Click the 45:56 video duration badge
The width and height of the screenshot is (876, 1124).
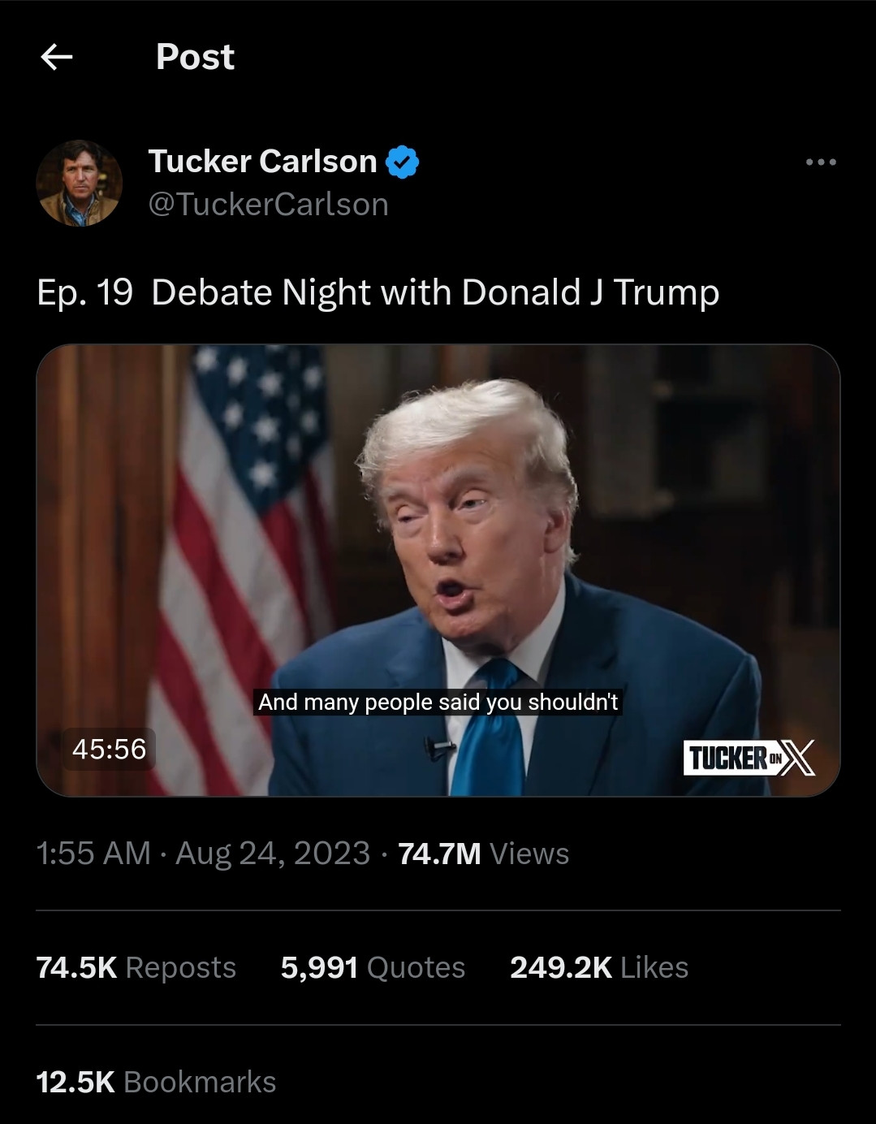pyautogui.click(x=109, y=749)
